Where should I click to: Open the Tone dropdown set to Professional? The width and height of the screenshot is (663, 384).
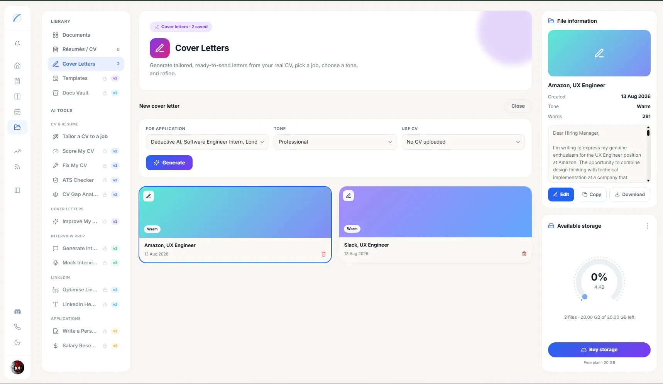[335, 142]
